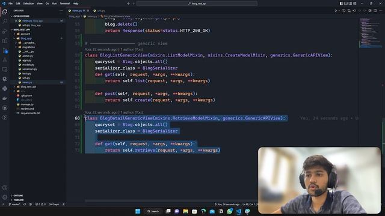The image size is (385, 216).
Task: Open the Docker view in activity bar
Action: (5, 98)
